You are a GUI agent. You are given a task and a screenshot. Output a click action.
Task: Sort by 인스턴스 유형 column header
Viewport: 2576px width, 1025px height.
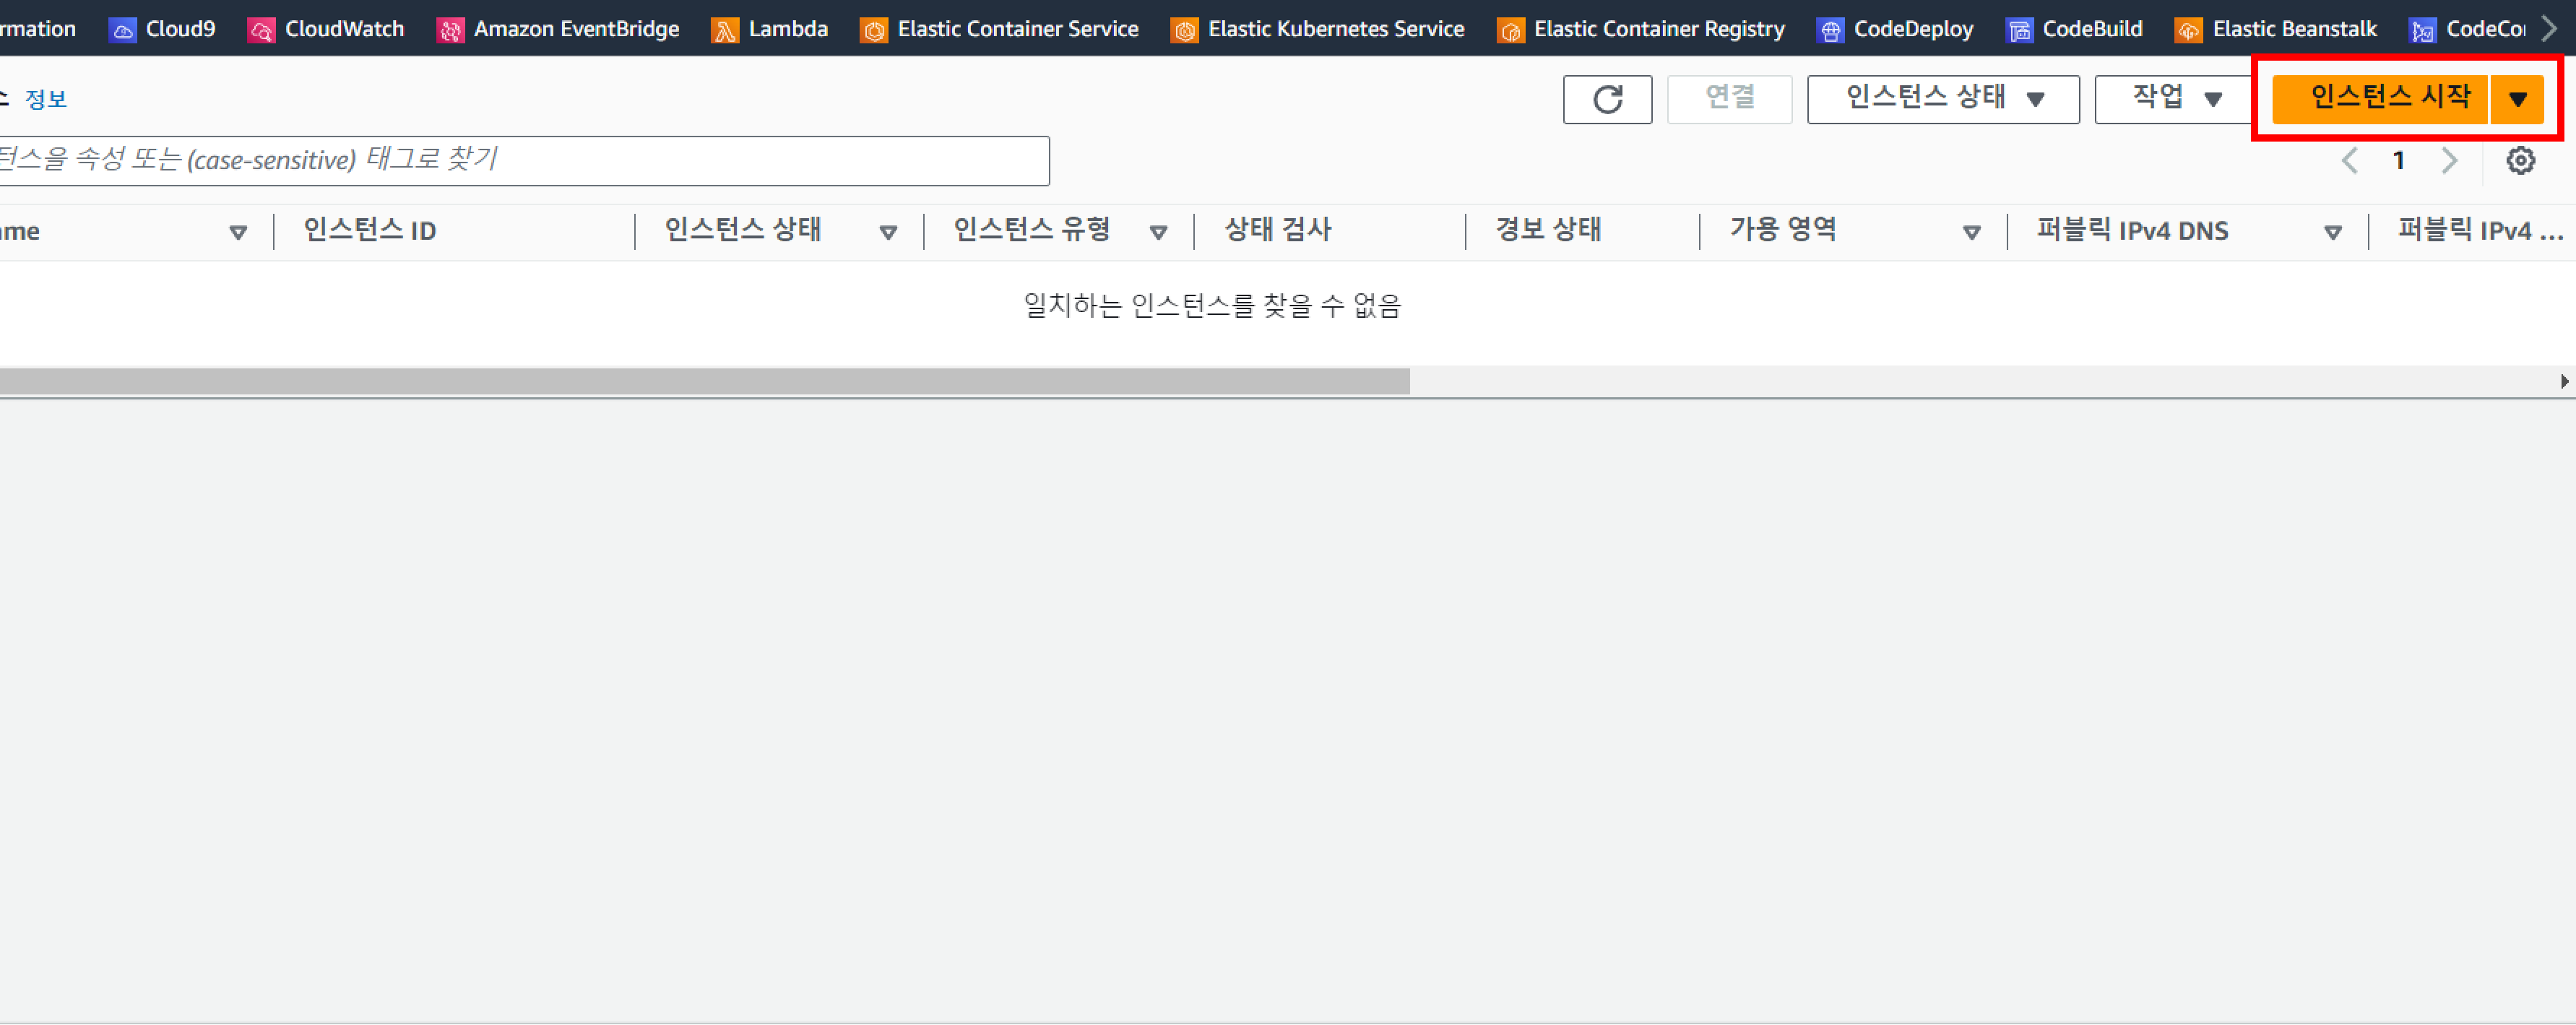coord(1032,231)
